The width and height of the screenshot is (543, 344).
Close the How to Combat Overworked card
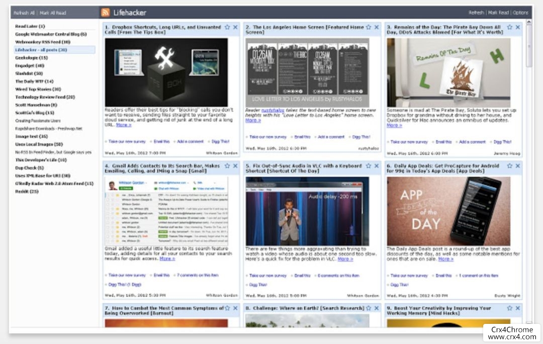pos(235,308)
